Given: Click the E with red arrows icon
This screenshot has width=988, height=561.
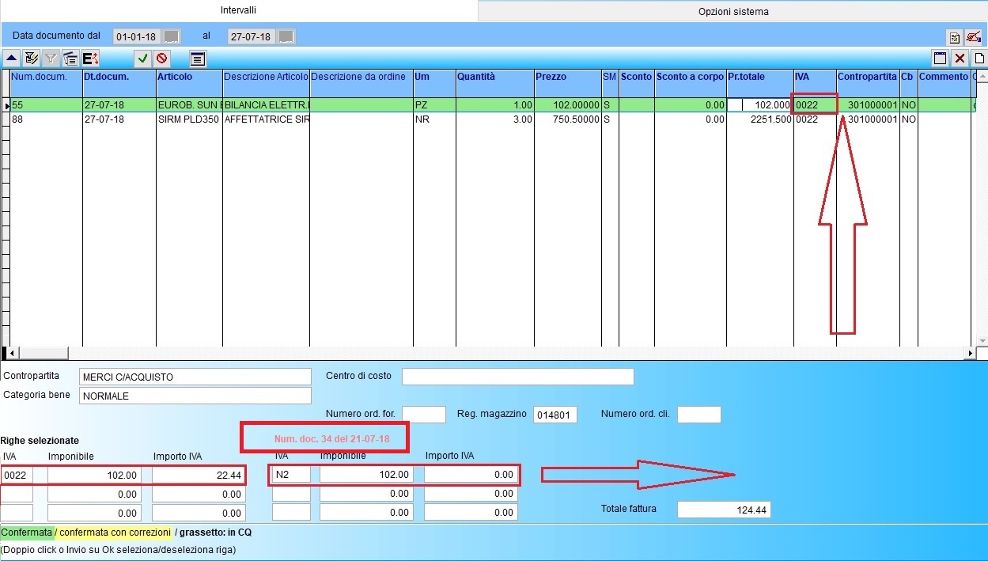Looking at the screenshot, I should [x=90, y=58].
